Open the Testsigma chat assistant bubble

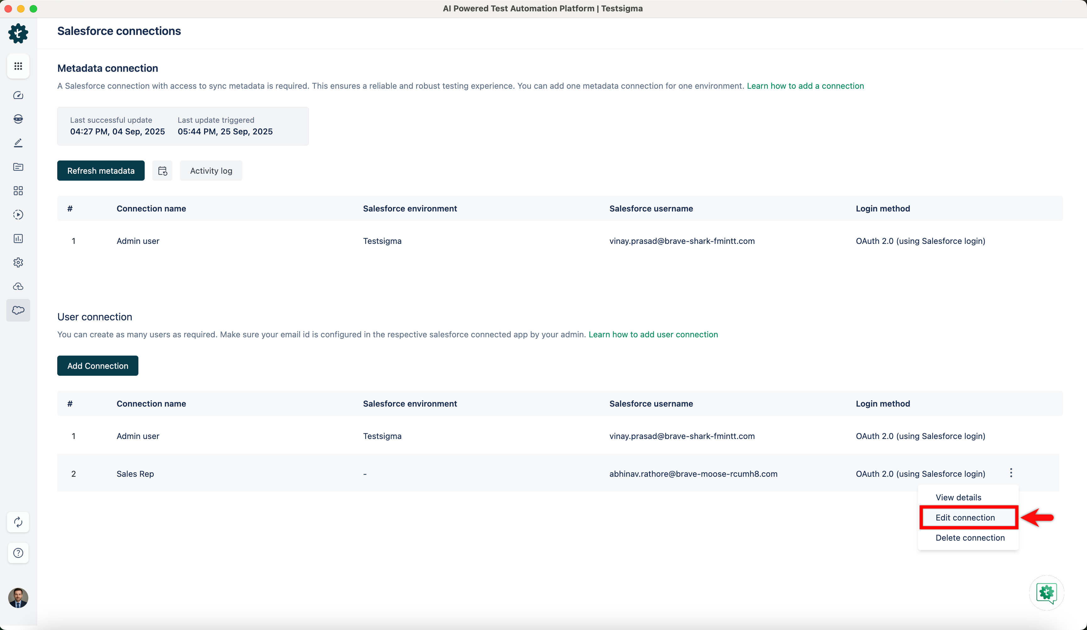point(1046,593)
